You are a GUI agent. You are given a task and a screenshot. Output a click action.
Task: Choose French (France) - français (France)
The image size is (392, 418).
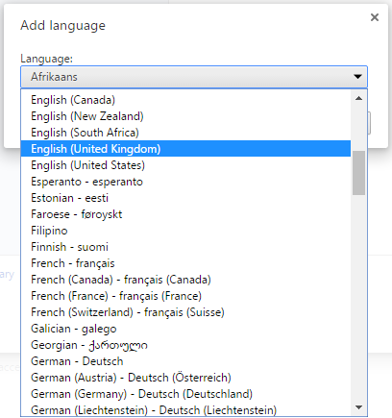coord(185,296)
